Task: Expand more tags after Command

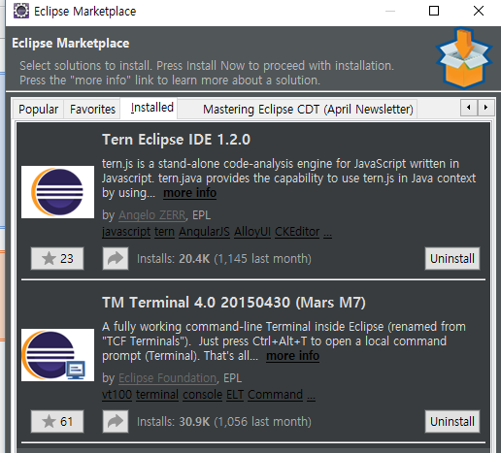Action: (311, 396)
